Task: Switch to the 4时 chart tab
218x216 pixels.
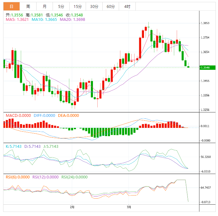Action: (127, 6)
